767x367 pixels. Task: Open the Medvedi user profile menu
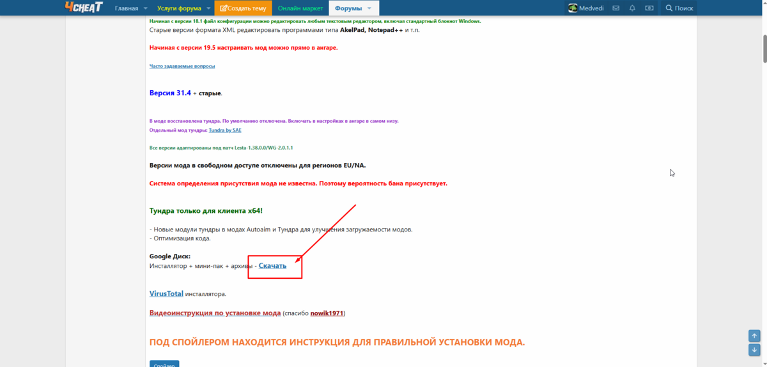click(586, 8)
